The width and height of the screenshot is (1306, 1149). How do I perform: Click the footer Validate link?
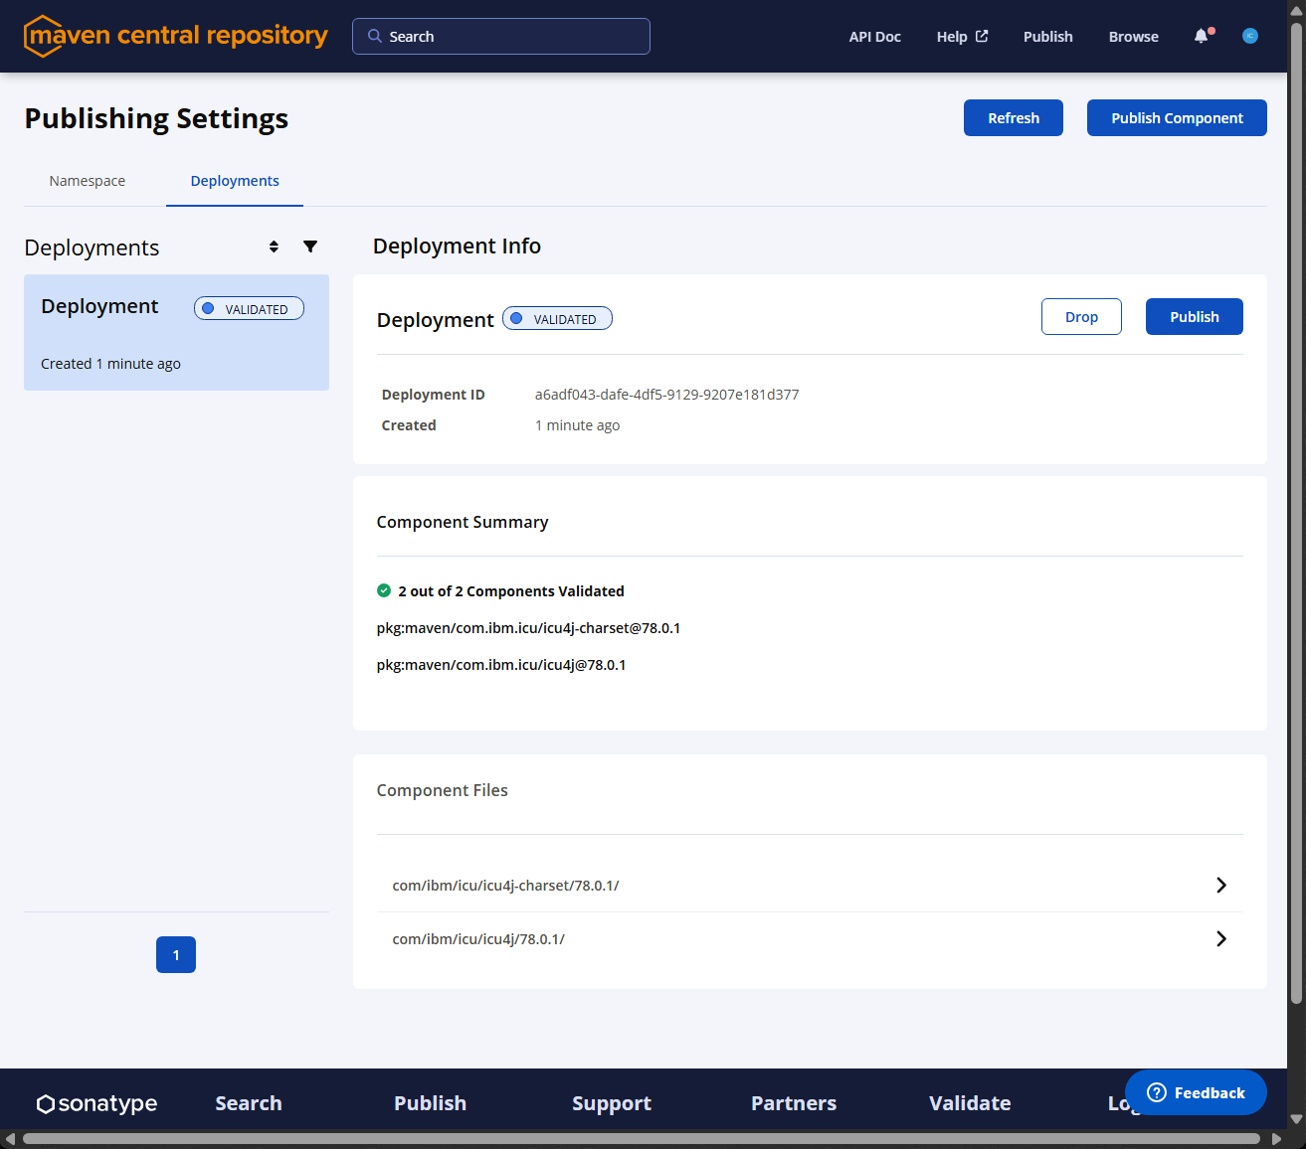pos(970,1103)
